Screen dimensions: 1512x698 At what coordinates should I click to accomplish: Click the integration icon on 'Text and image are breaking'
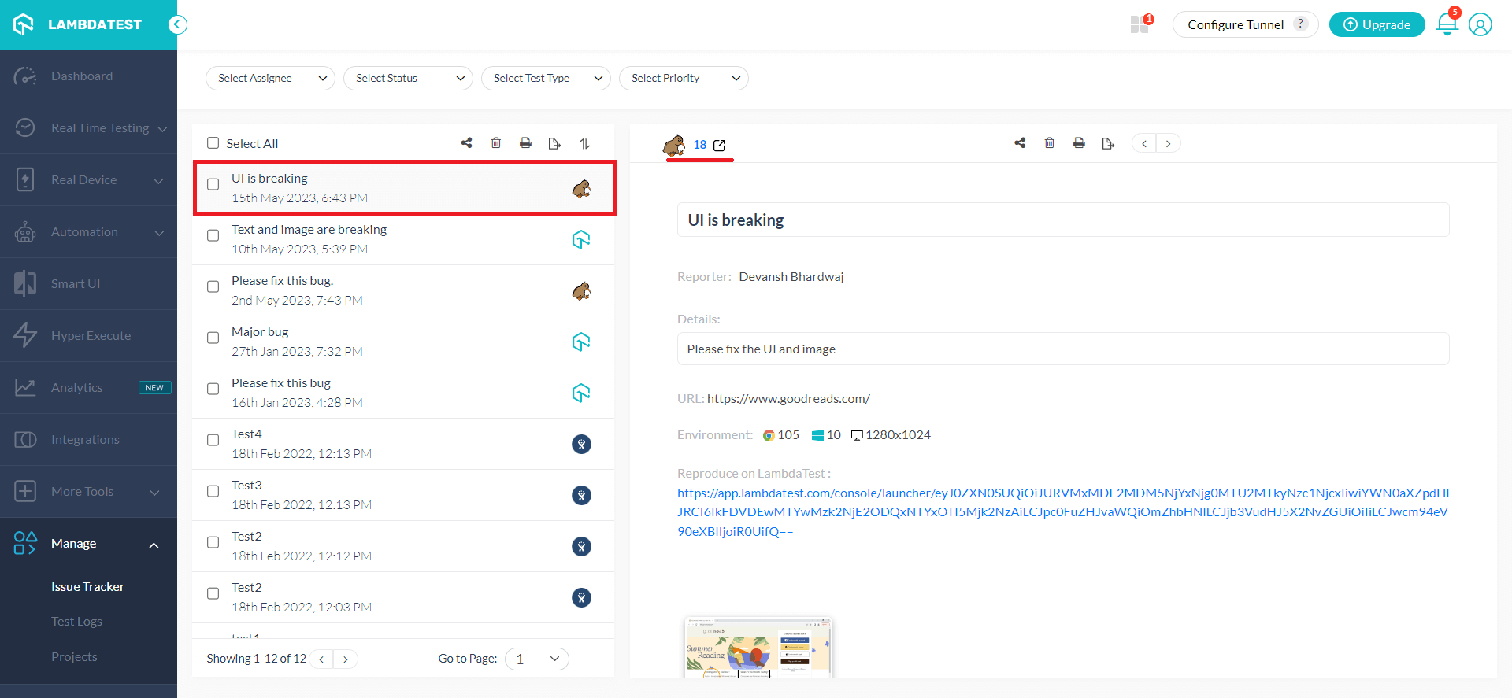pyautogui.click(x=581, y=239)
